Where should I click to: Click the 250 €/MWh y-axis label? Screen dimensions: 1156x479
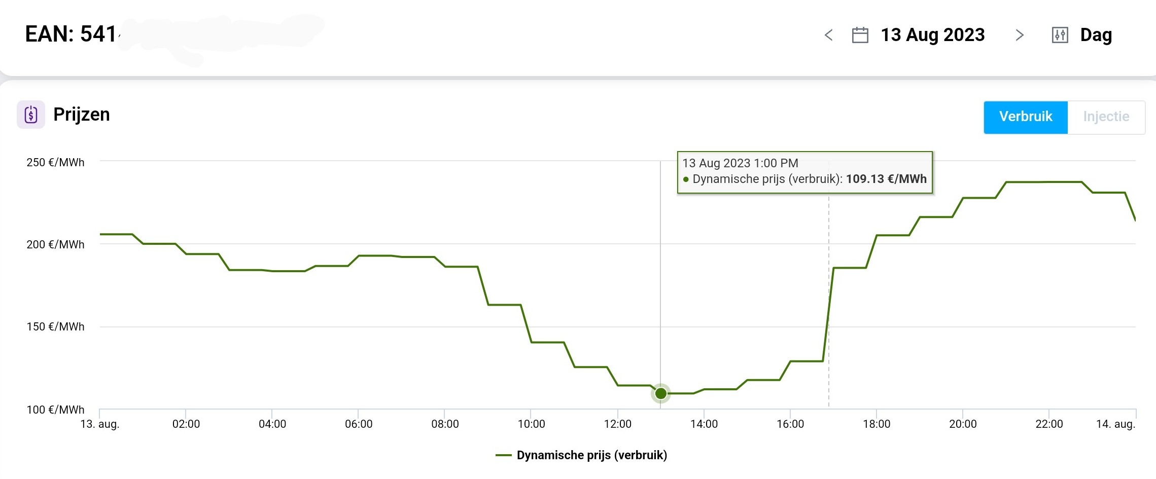[x=55, y=162]
